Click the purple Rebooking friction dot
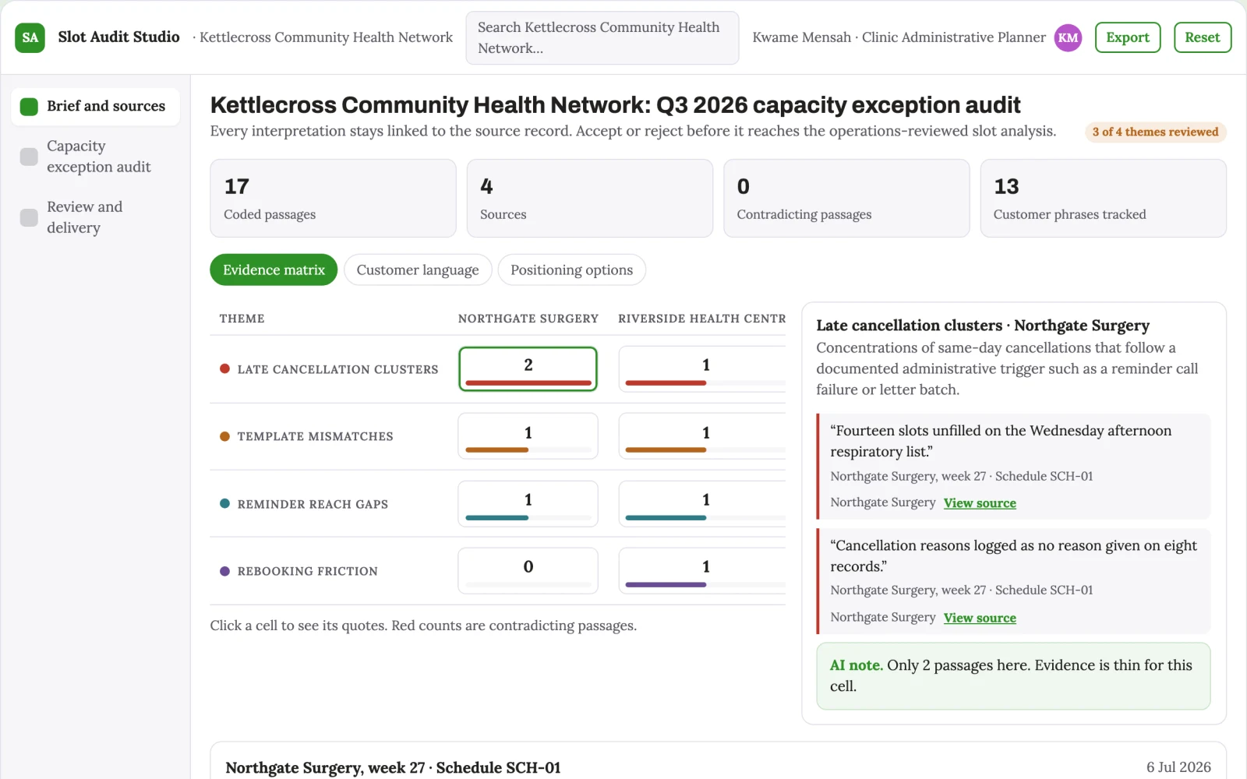This screenshot has height=779, width=1247. 224,571
